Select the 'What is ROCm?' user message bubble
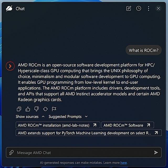The height and width of the screenshot is (168, 168). (144, 50)
